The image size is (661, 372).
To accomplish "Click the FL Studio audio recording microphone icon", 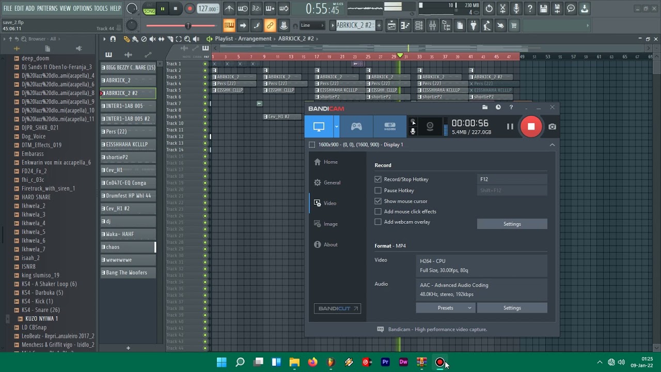I will click(516, 9).
